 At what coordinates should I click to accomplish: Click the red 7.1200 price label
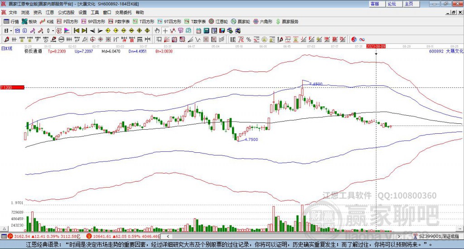(12, 87)
